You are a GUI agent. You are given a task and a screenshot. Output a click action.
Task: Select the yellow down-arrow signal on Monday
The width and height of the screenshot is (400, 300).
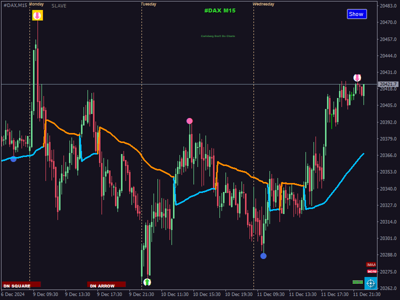(37, 15)
